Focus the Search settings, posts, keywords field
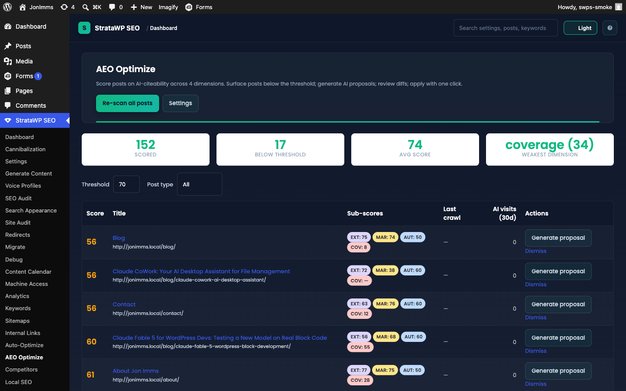The height and width of the screenshot is (391, 626). click(x=506, y=28)
